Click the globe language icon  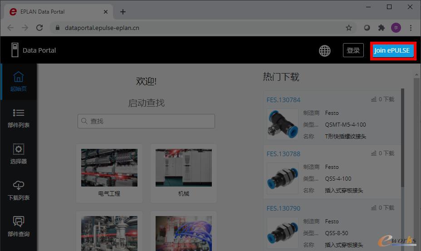click(x=325, y=50)
